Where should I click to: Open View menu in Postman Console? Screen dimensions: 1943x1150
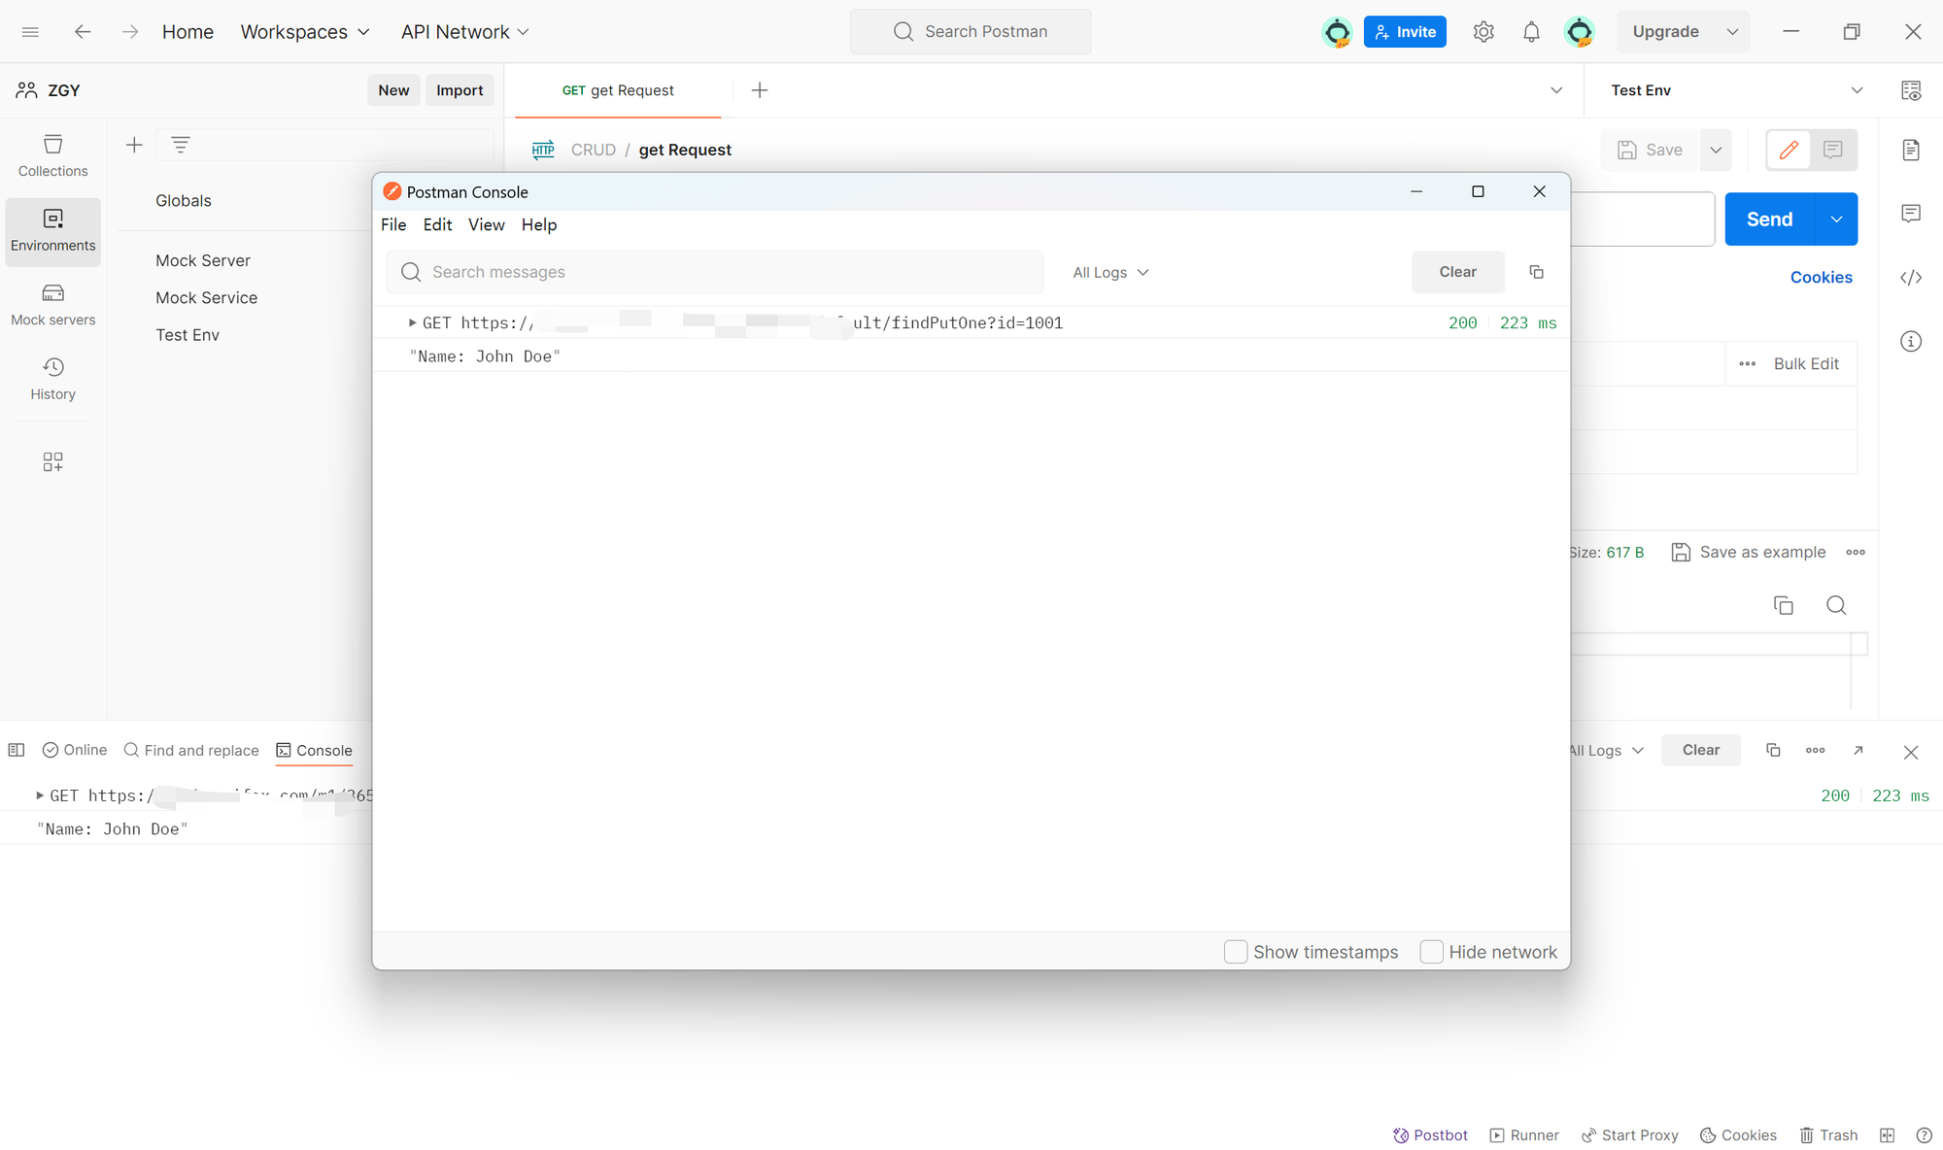(x=487, y=225)
